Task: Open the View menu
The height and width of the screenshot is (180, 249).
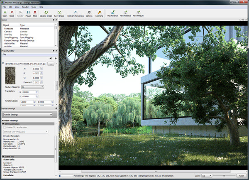Action: (17, 7)
